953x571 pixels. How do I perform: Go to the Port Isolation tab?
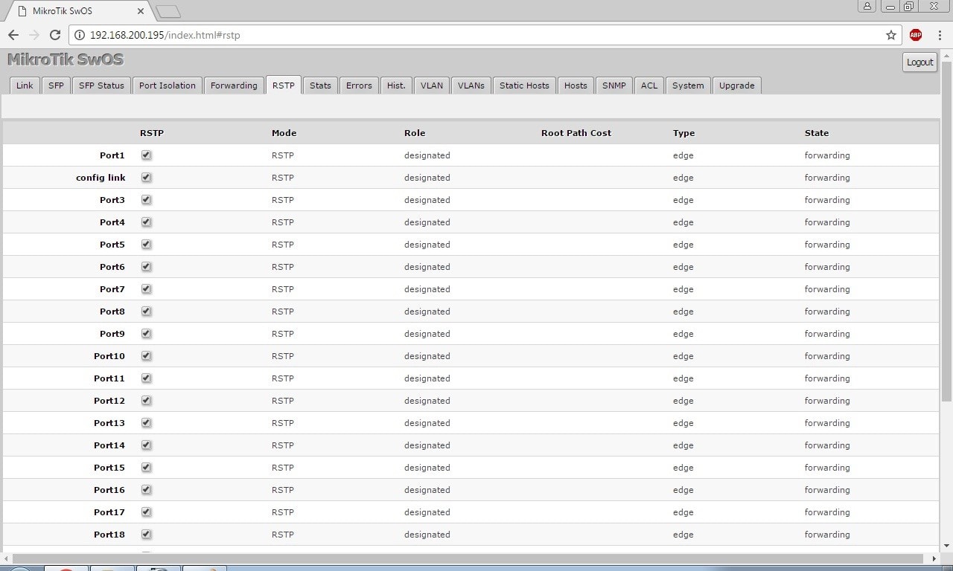point(167,86)
